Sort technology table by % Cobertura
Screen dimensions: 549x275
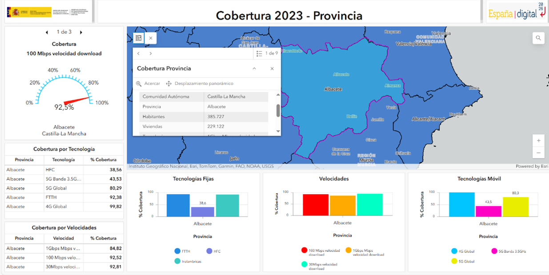(104, 160)
